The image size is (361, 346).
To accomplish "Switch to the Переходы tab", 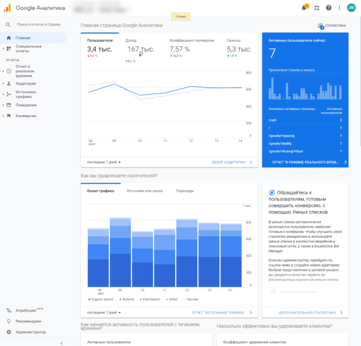I will coord(185,191).
